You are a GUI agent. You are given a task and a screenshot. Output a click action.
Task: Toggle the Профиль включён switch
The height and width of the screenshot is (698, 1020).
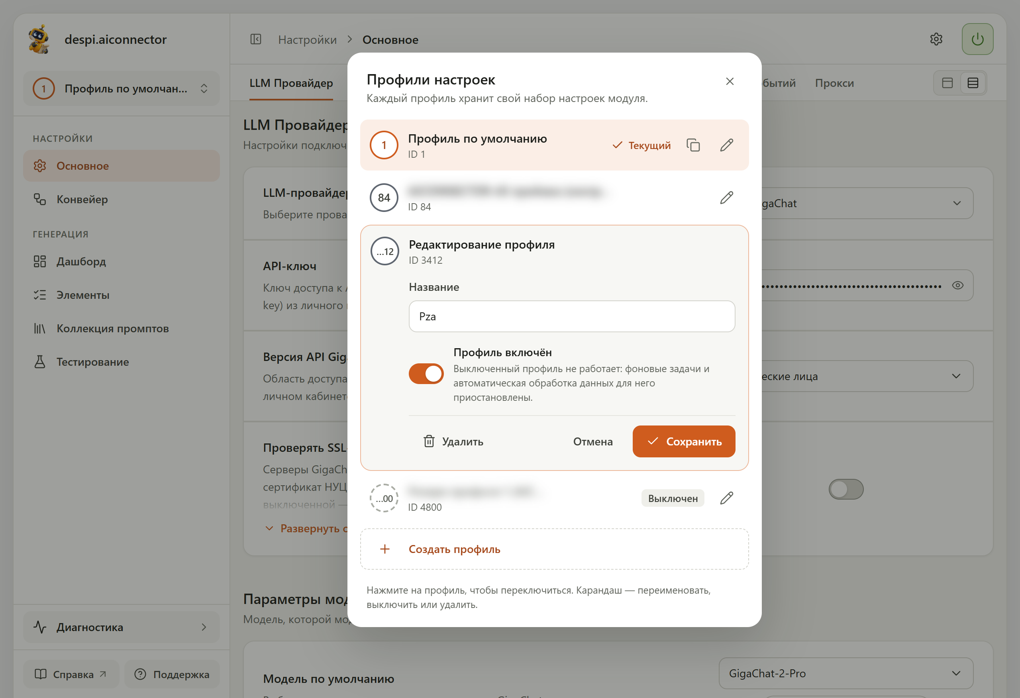point(426,374)
